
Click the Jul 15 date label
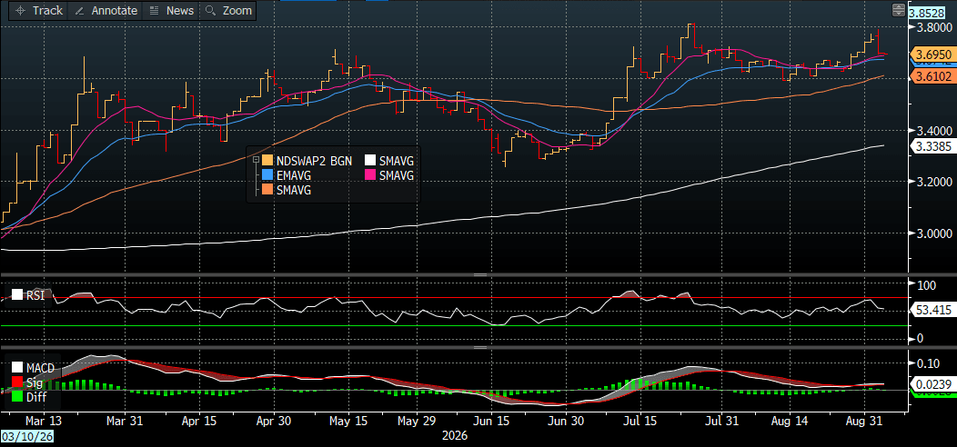pos(640,421)
